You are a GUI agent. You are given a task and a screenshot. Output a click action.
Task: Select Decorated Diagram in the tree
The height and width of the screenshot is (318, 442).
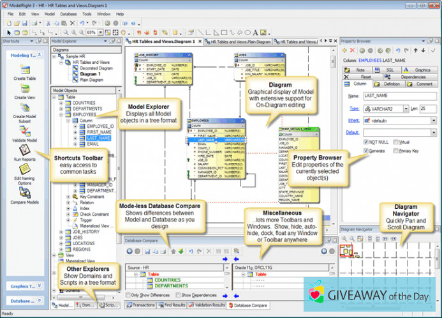pyautogui.click(x=96, y=68)
